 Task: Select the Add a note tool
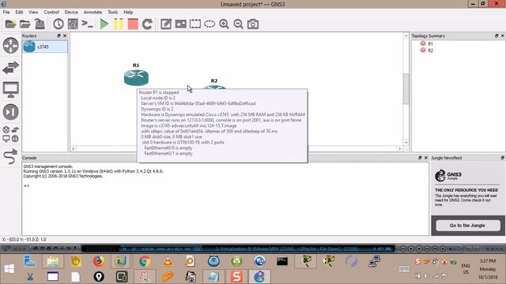pyautogui.click(x=166, y=24)
